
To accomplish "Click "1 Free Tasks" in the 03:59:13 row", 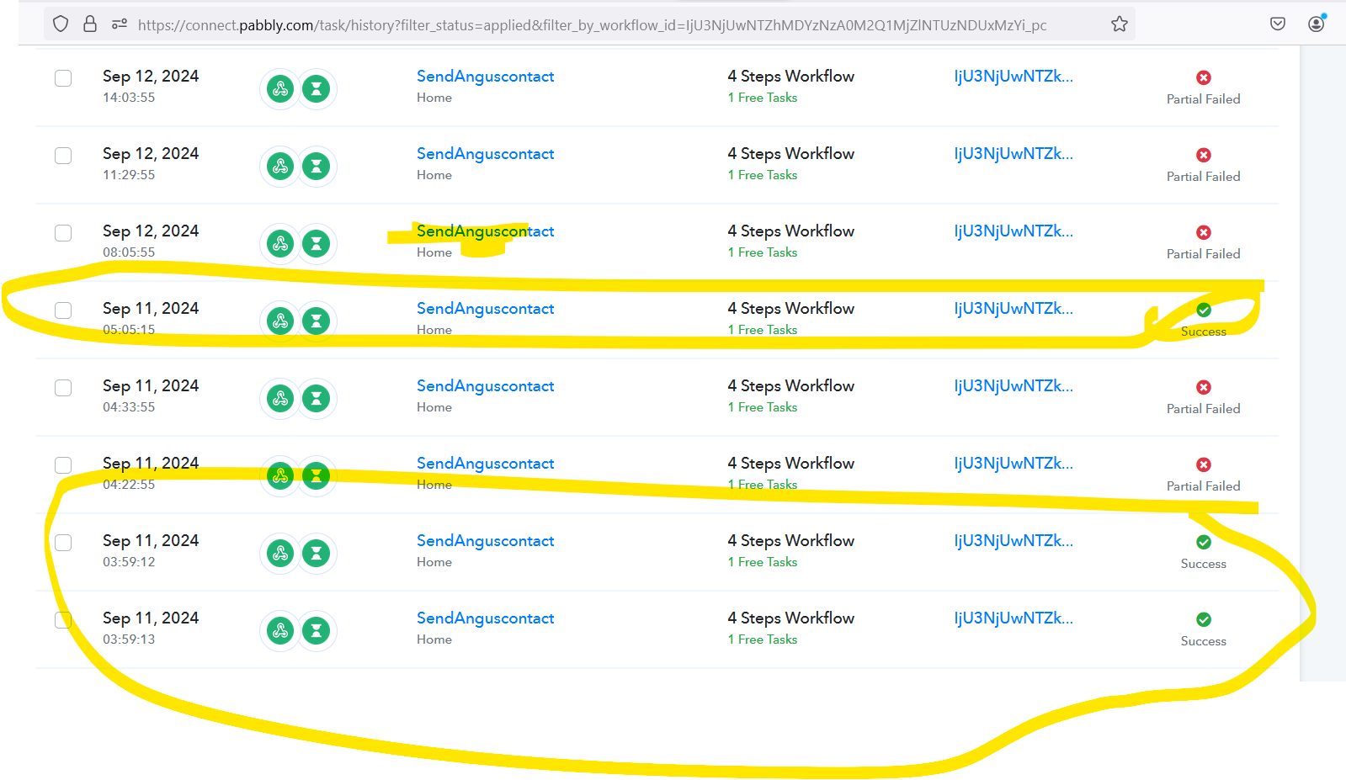I will (763, 639).
